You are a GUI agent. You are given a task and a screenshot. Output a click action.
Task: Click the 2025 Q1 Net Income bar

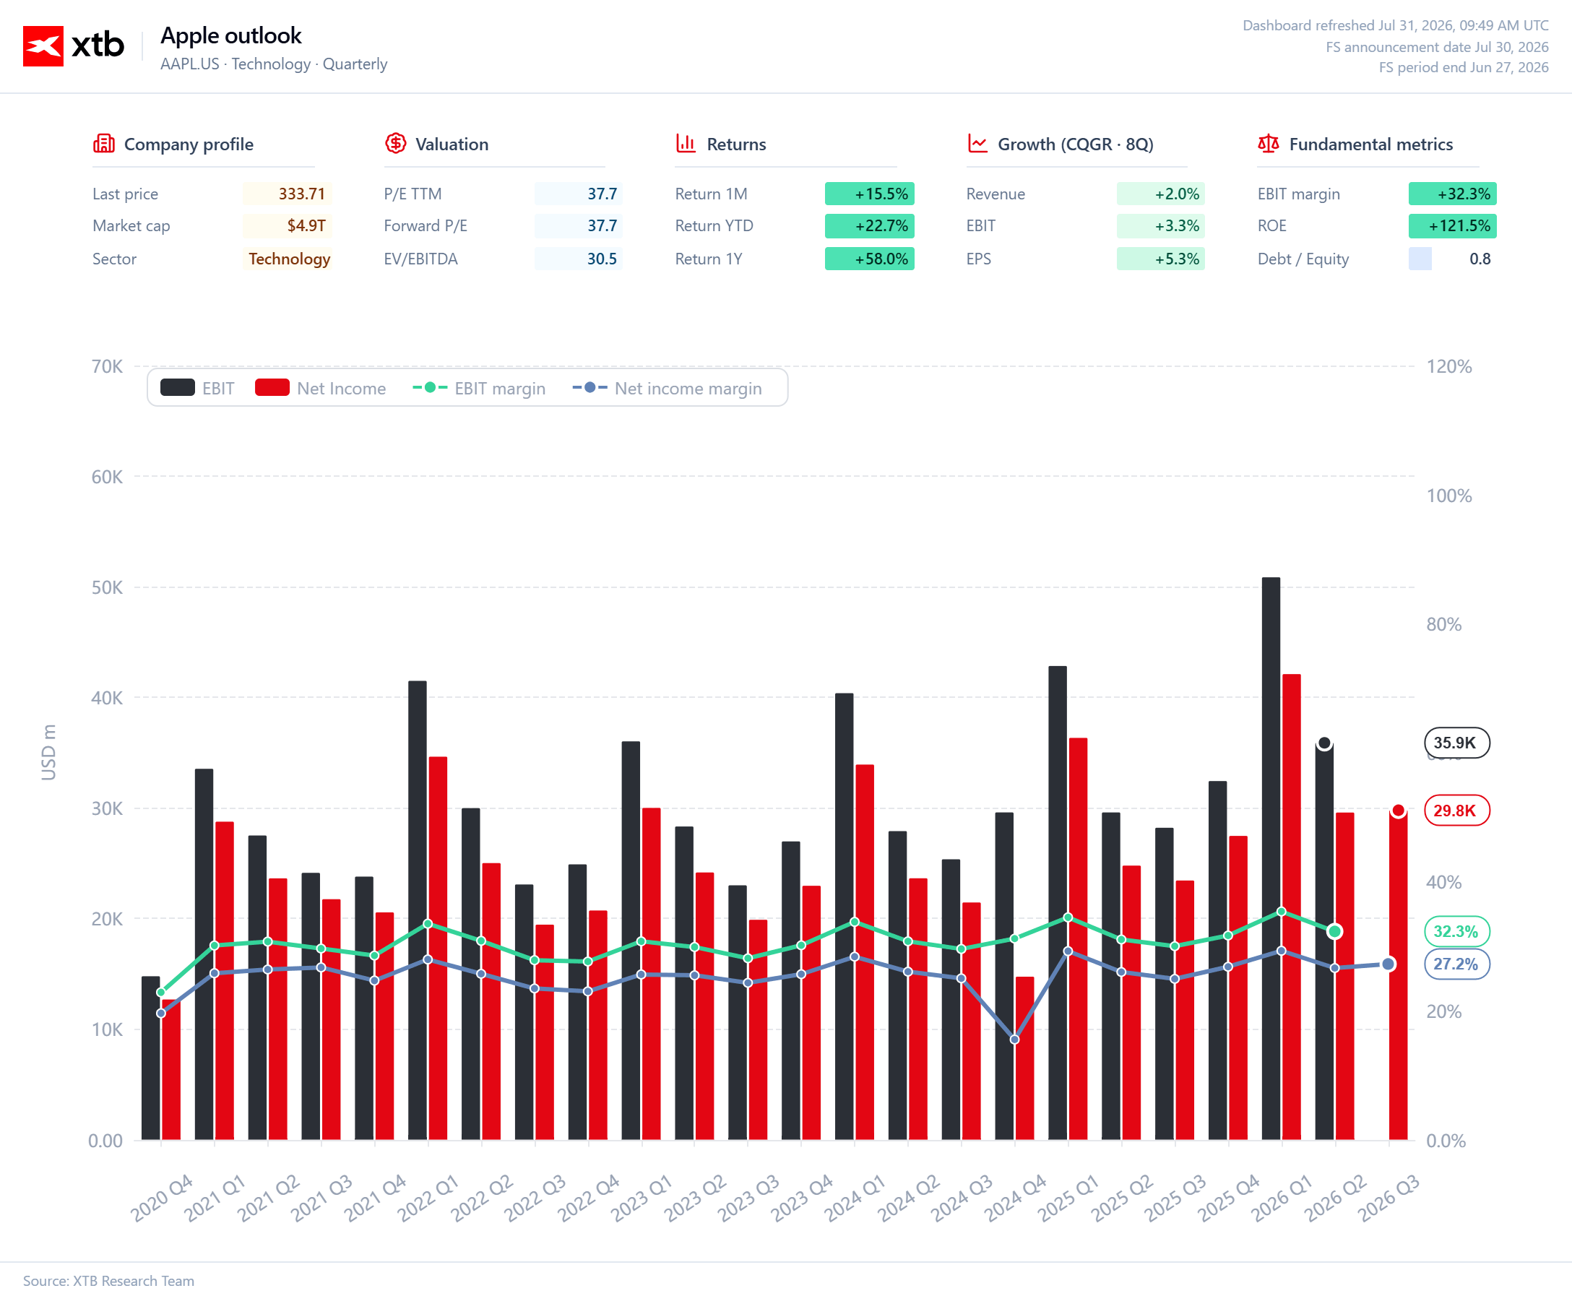point(1078,939)
